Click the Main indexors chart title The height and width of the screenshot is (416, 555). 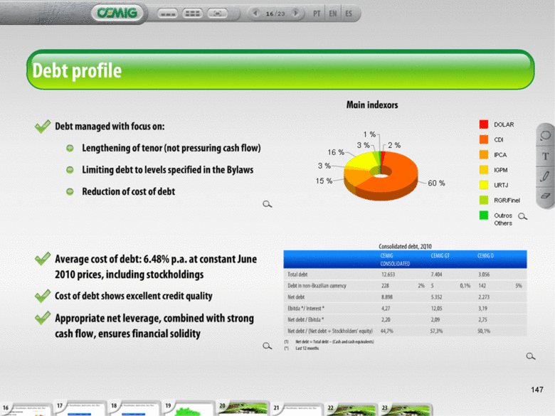[372, 105]
